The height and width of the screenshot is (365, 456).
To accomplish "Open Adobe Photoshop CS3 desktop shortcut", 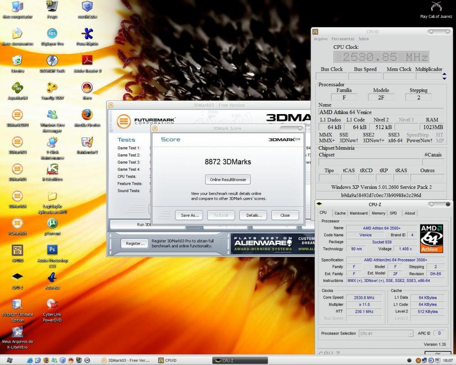I will pos(52,250).
